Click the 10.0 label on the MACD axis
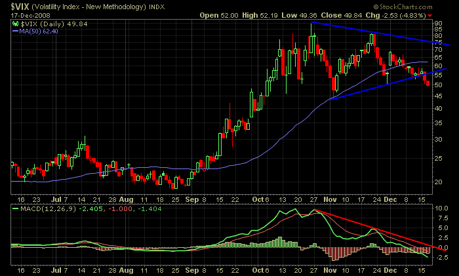Image resolution: width=459 pixels, height=276 pixels. pos(441,208)
